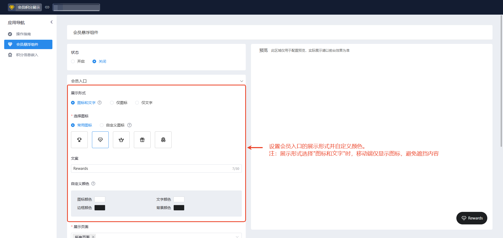The width and height of the screenshot is (503, 238).
Task: Select 会员悬浮组件 navigation item
Action: click(28, 44)
